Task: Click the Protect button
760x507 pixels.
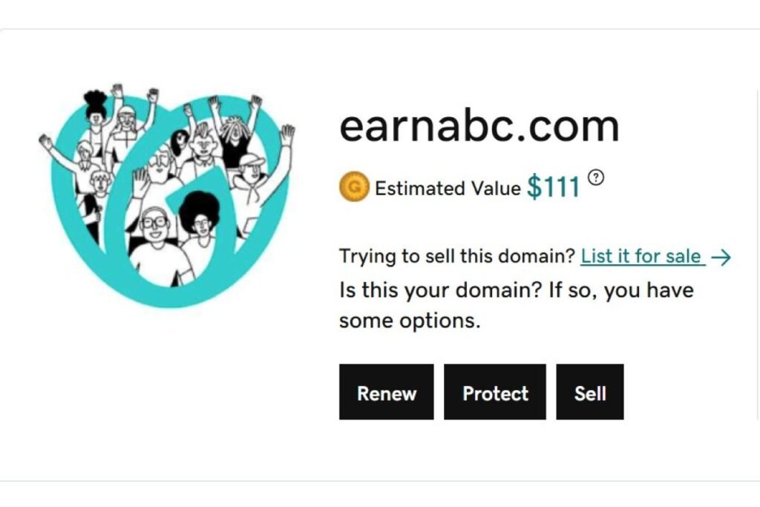Action: 495,392
